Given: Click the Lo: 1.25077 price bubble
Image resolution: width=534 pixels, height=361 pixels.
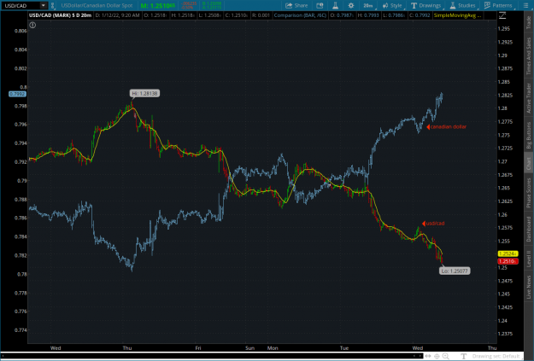Looking at the screenshot, I should tap(455, 271).
